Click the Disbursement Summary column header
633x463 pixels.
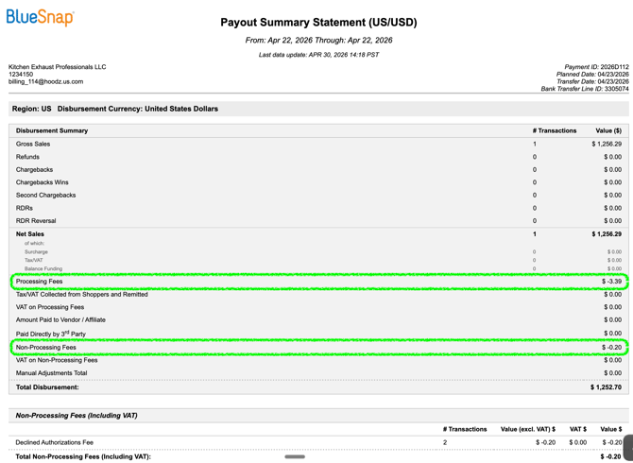52,130
